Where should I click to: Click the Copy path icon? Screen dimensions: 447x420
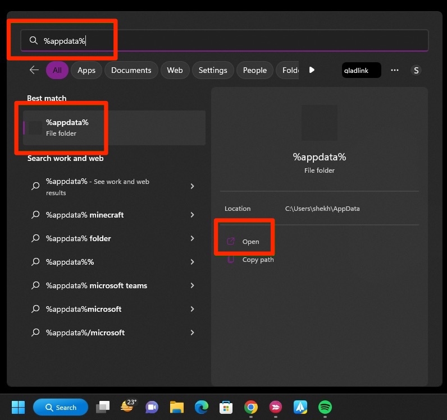[231, 260]
